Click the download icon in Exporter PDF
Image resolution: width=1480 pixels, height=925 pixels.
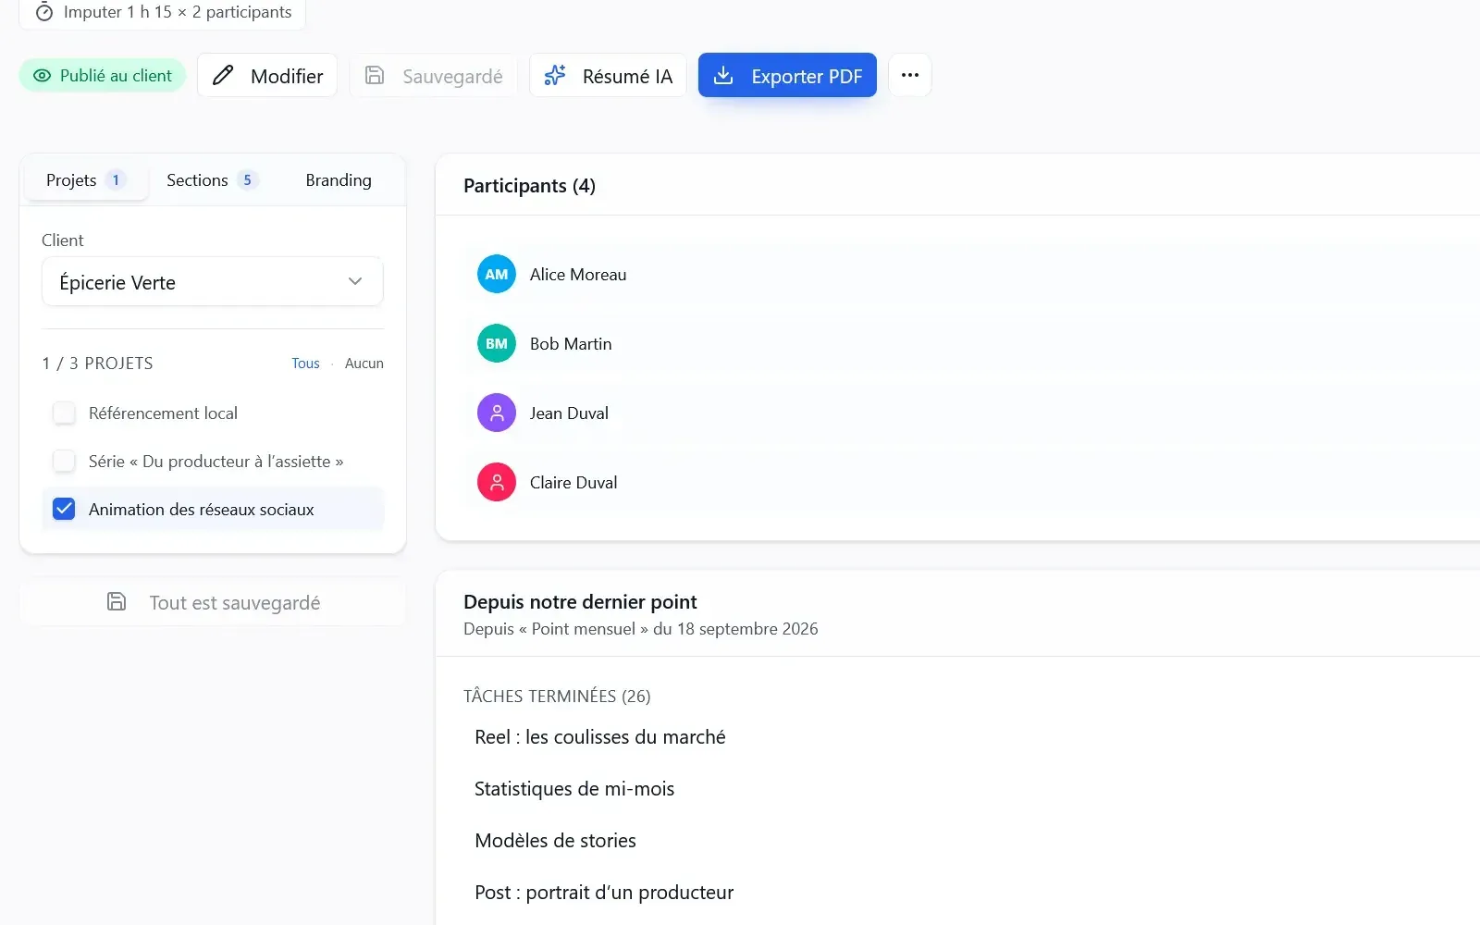724,76
